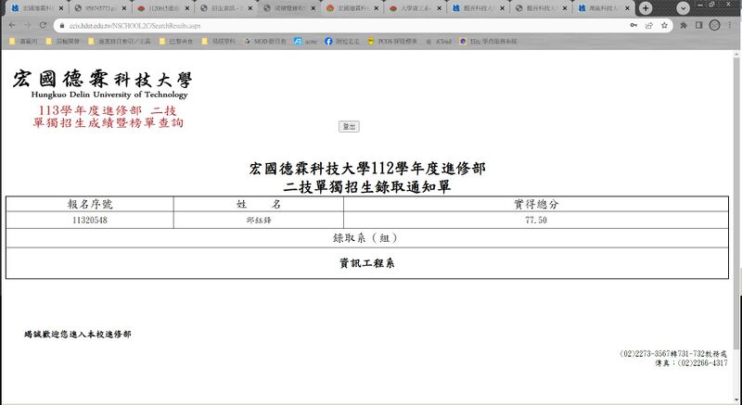Reload the current page
742x405 pixels.
pyautogui.click(x=43, y=25)
